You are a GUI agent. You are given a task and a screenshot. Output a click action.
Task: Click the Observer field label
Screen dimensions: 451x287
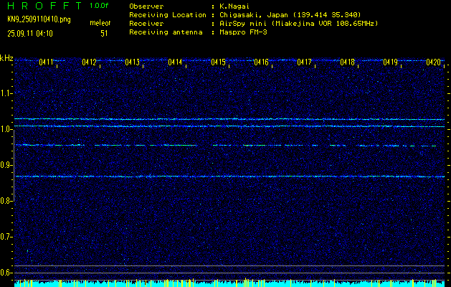pyautogui.click(x=146, y=6)
